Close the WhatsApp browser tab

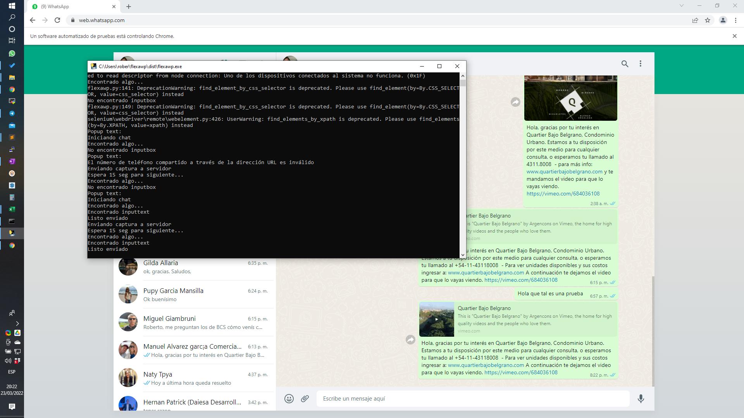[x=114, y=7]
